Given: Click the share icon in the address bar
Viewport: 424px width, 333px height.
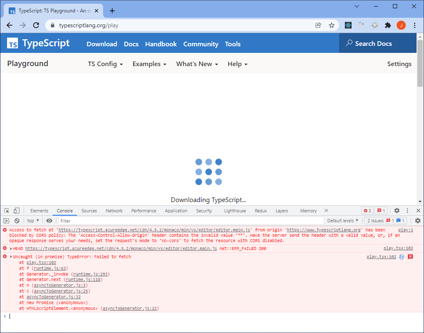Looking at the screenshot, I should click(318, 25).
